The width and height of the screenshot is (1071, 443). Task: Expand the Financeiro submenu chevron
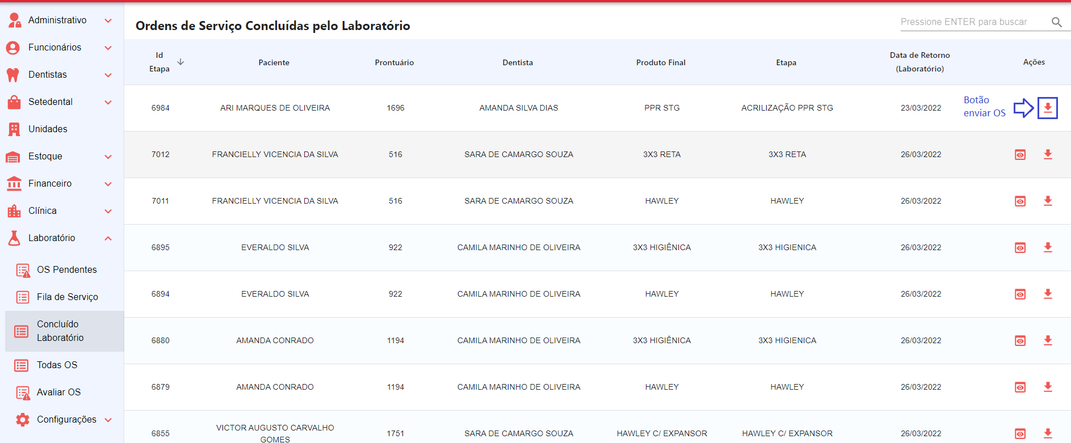tap(108, 184)
